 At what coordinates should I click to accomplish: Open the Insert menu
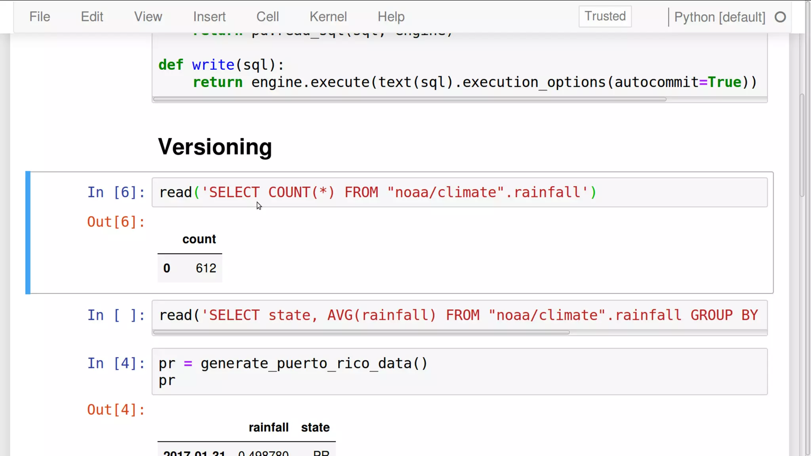coord(209,17)
